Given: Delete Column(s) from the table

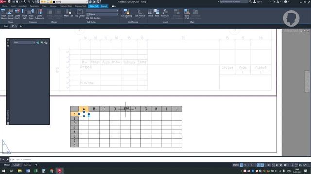Looking at the screenshot, I should [39, 14].
